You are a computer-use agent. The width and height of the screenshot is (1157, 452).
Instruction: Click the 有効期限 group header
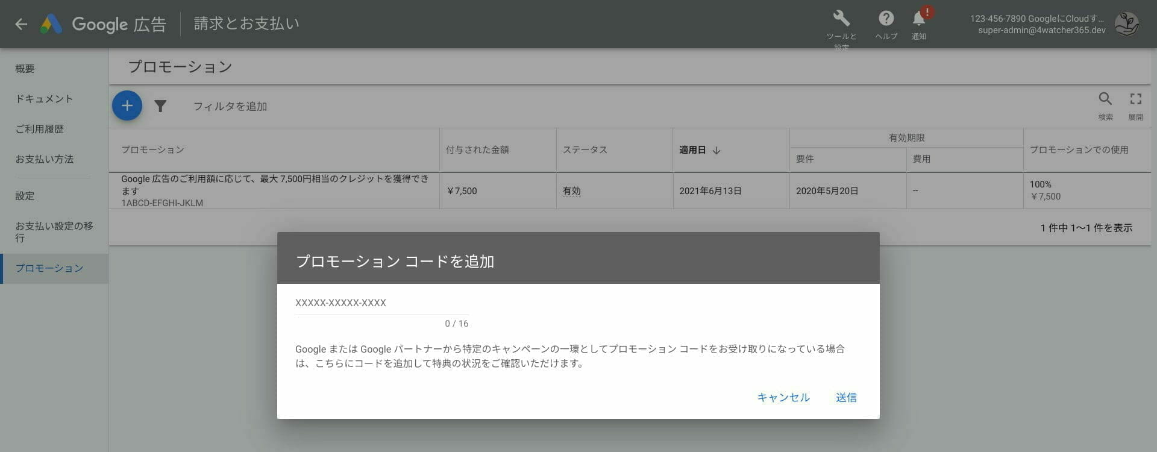tap(906, 138)
